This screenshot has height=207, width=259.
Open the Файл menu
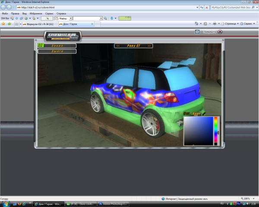pos(4,13)
